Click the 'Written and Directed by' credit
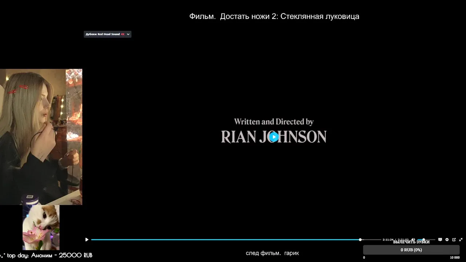The height and width of the screenshot is (262, 466). coord(274,122)
